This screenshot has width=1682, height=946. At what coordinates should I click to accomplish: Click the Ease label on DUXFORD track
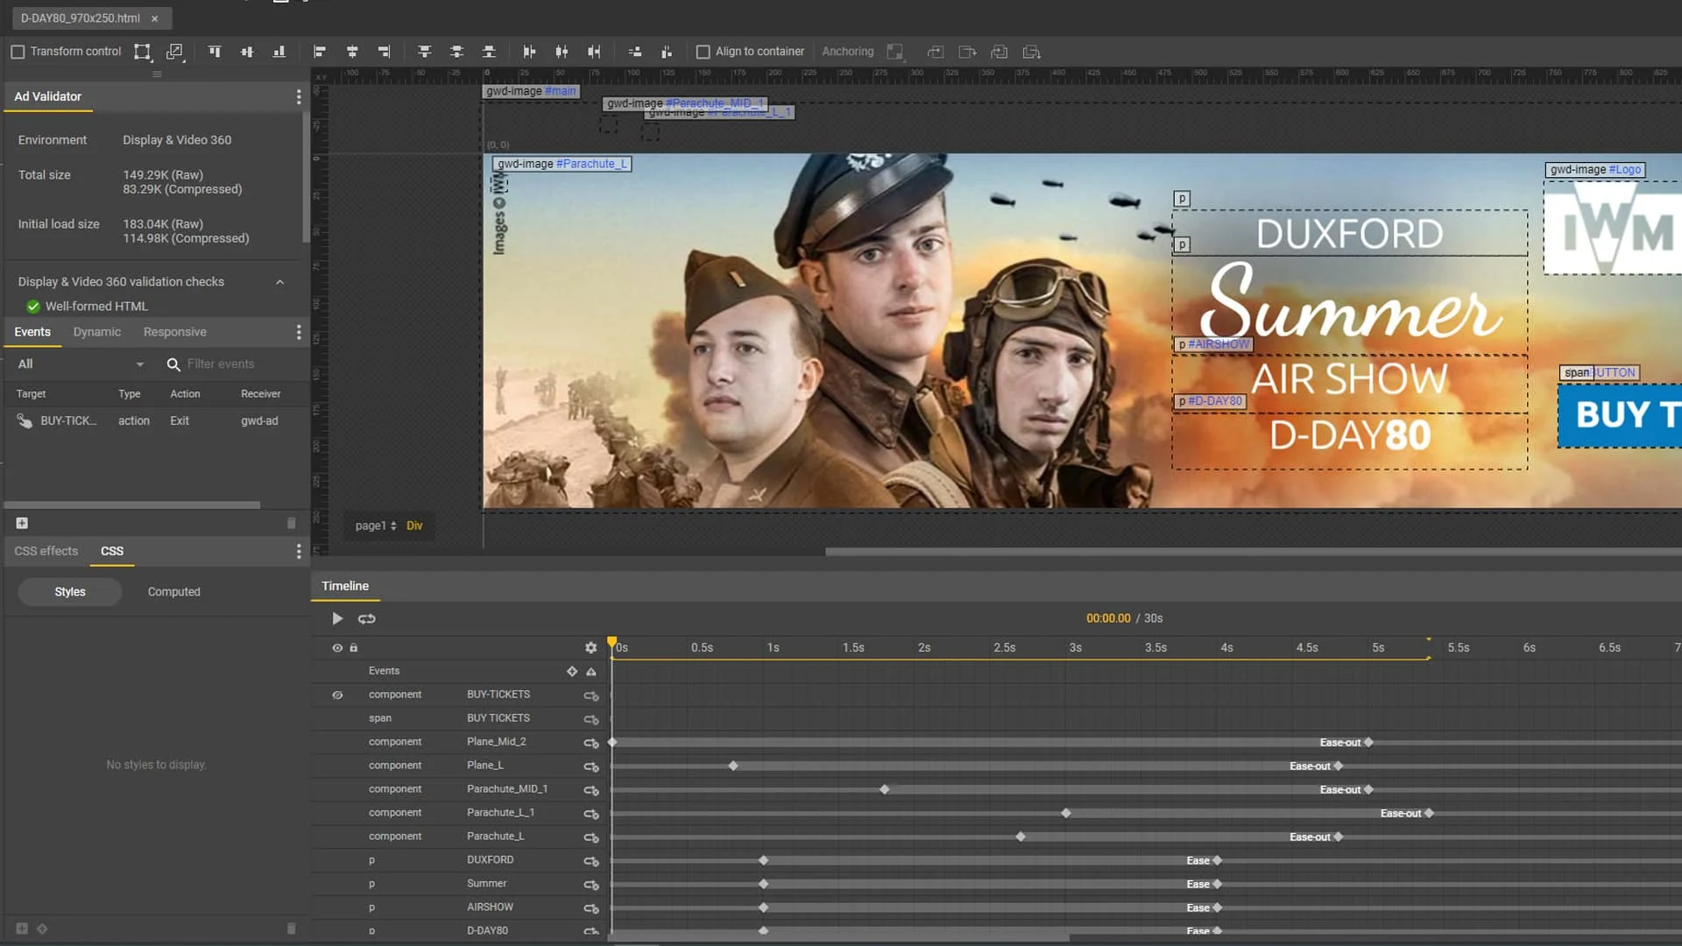[x=1198, y=861]
